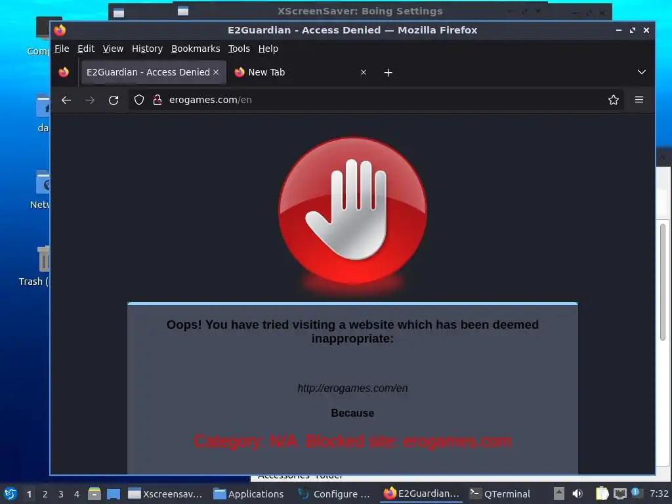Click the scrollbar in the window behind Firefox

[x=663, y=282]
